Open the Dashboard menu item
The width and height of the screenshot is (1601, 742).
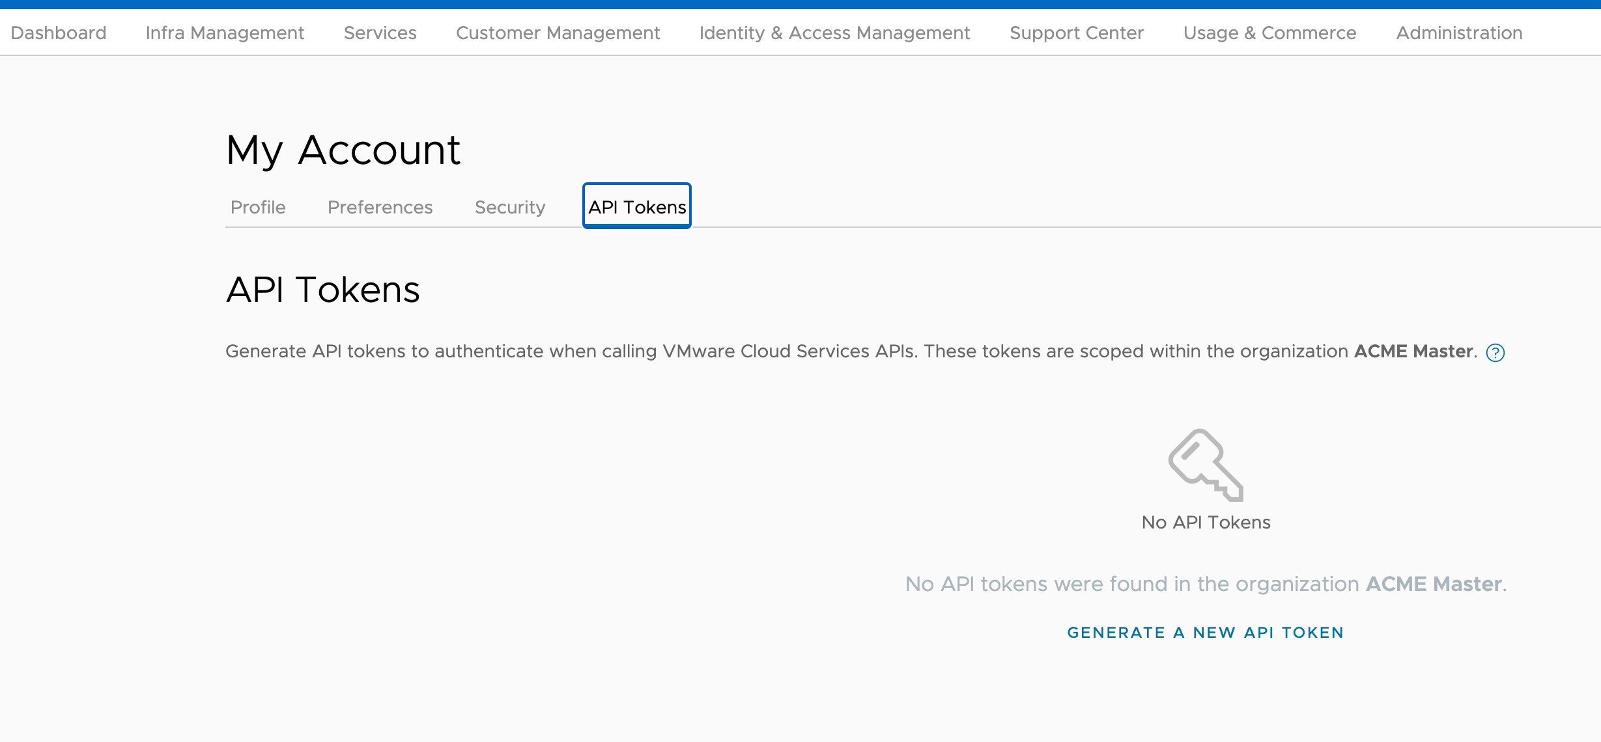click(x=59, y=33)
